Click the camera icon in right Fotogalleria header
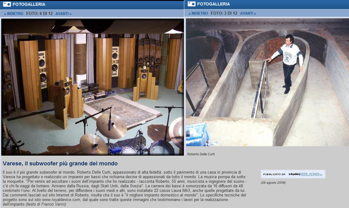This screenshot has width=349, height=208. (192, 4)
